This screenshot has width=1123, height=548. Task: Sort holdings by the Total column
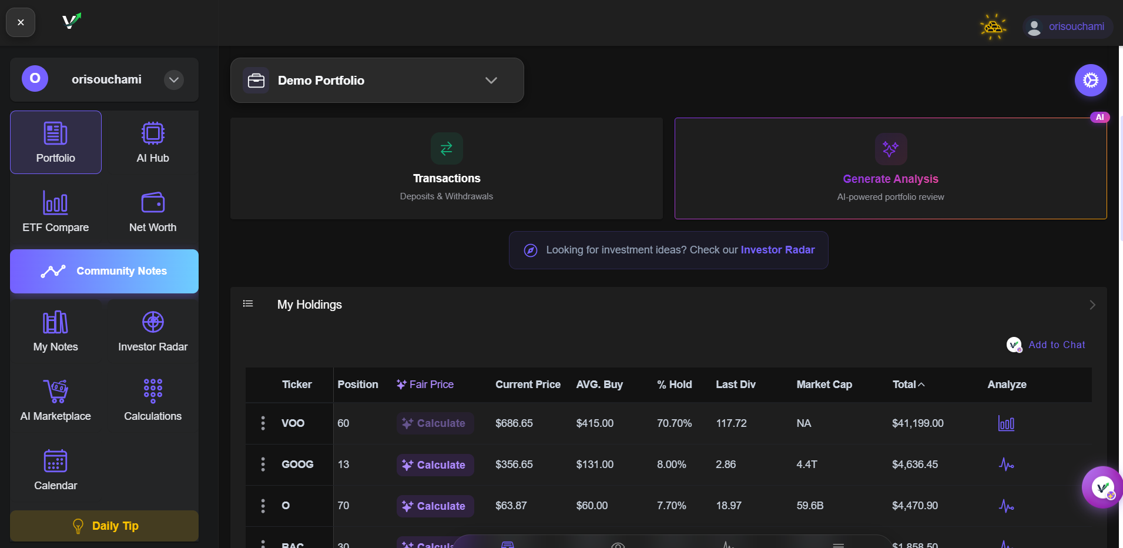[909, 385]
